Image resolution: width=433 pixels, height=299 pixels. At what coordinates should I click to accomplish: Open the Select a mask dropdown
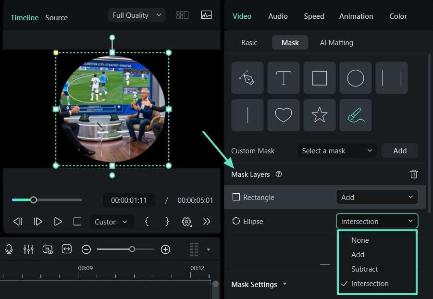pyautogui.click(x=337, y=150)
